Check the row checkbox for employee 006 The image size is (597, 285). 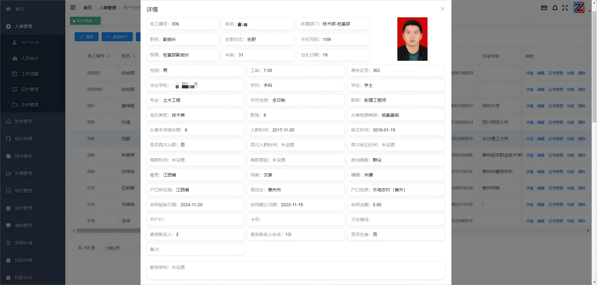[77, 139]
